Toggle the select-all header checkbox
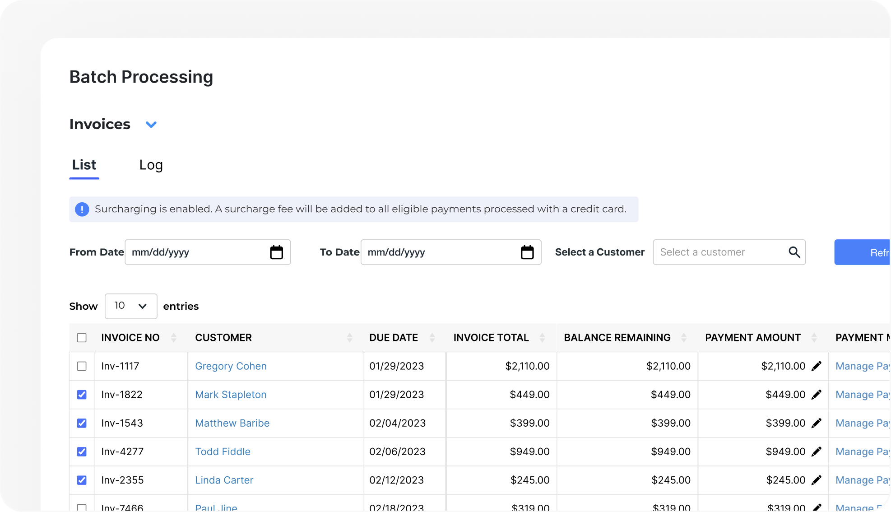 point(82,338)
